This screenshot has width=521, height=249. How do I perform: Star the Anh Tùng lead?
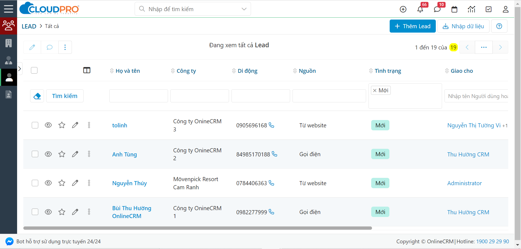point(62,154)
